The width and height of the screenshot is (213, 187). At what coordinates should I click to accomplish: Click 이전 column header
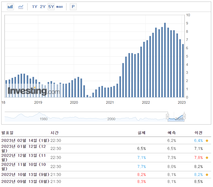tap(199, 133)
